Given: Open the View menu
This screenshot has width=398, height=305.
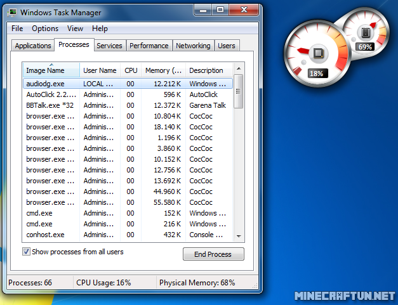Looking at the screenshot, I should tap(75, 29).
